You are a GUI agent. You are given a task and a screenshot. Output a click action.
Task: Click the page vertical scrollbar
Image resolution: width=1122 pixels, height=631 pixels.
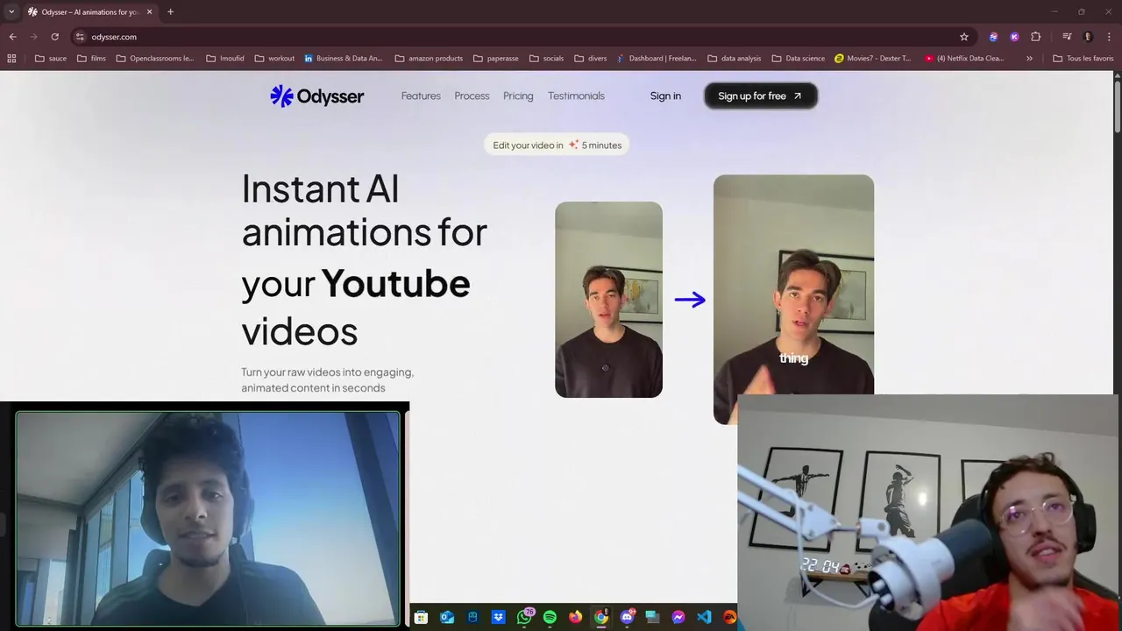(1117, 105)
